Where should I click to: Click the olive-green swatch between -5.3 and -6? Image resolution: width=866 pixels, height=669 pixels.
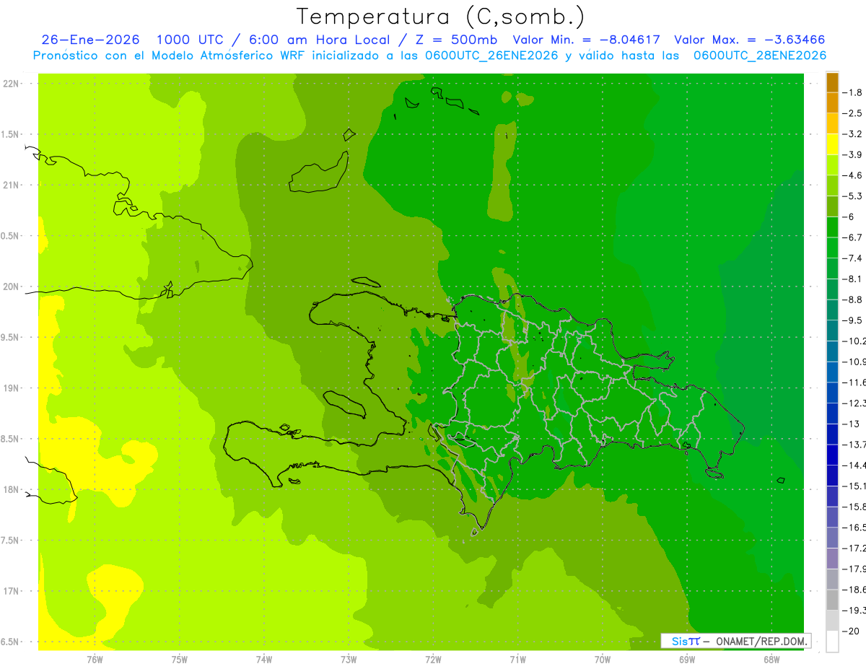coord(832,206)
